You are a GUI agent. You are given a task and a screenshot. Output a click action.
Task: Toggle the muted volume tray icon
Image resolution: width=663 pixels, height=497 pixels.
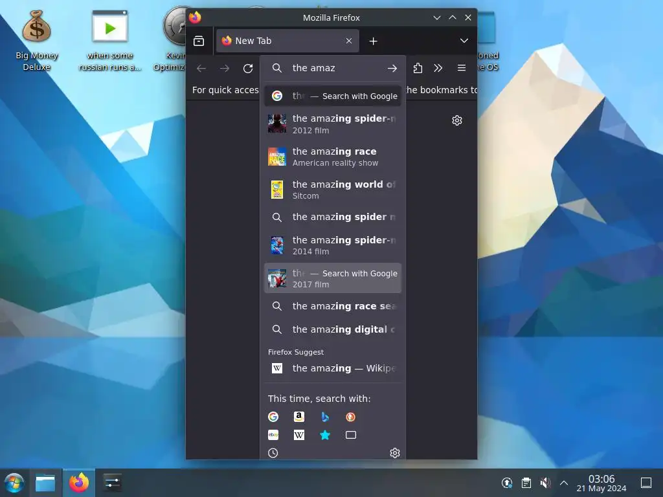[x=545, y=483]
